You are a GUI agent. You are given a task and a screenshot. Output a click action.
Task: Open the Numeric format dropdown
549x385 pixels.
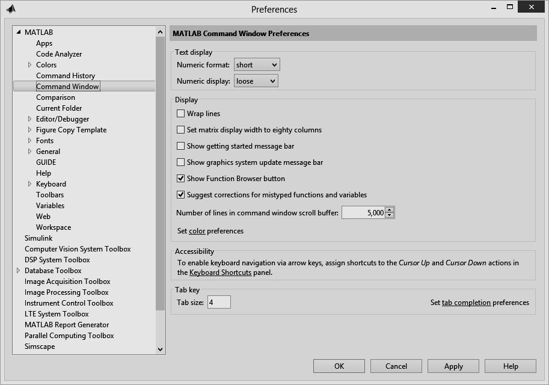[257, 65]
